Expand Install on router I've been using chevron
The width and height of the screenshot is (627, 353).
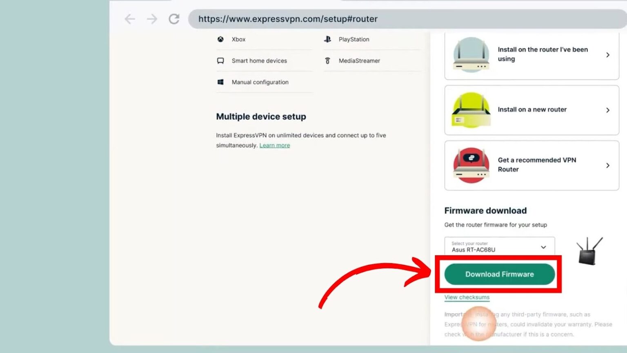607,55
